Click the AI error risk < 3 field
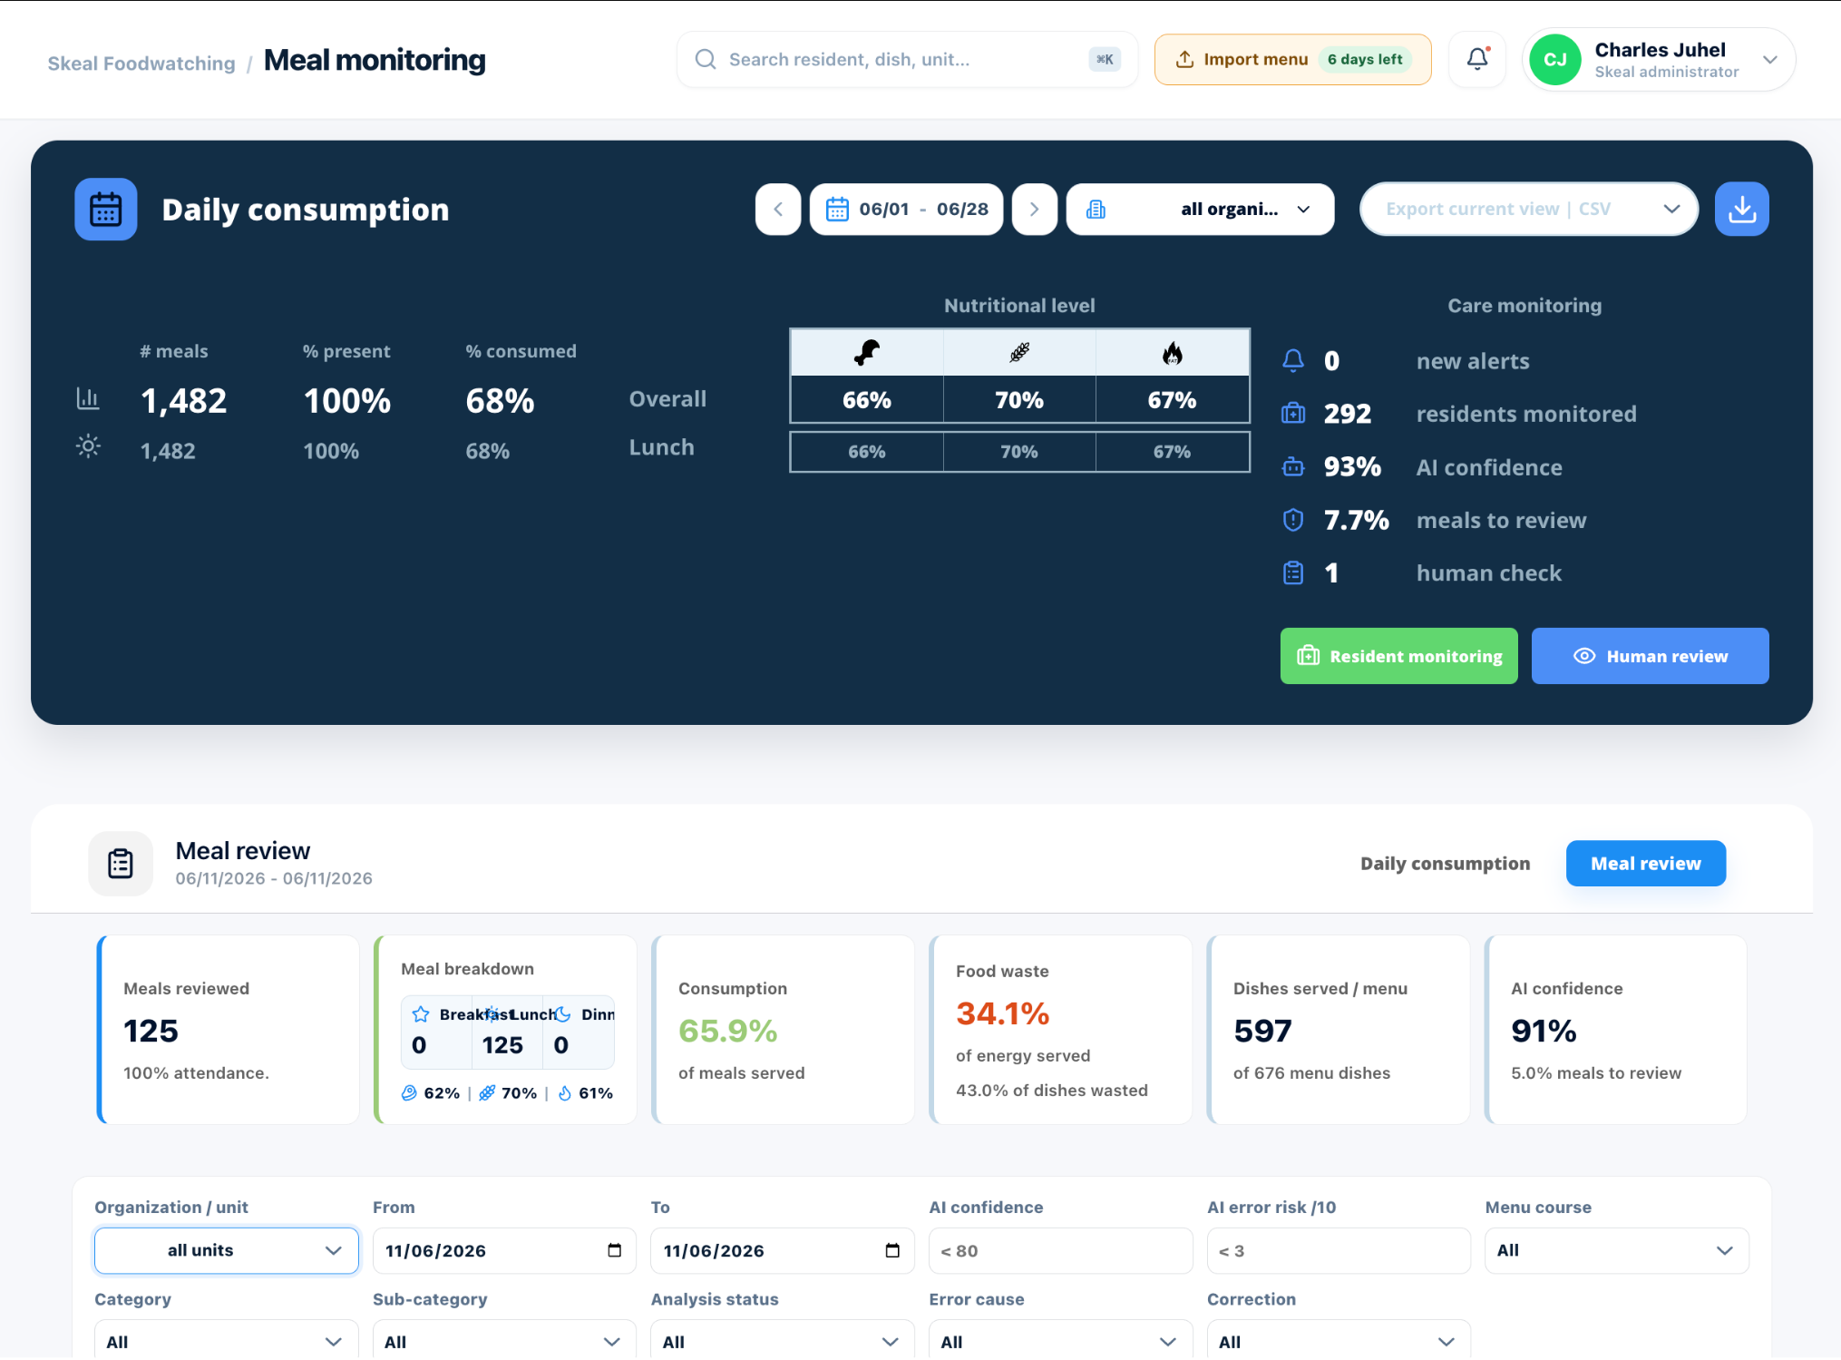This screenshot has width=1841, height=1360. (x=1339, y=1251)
